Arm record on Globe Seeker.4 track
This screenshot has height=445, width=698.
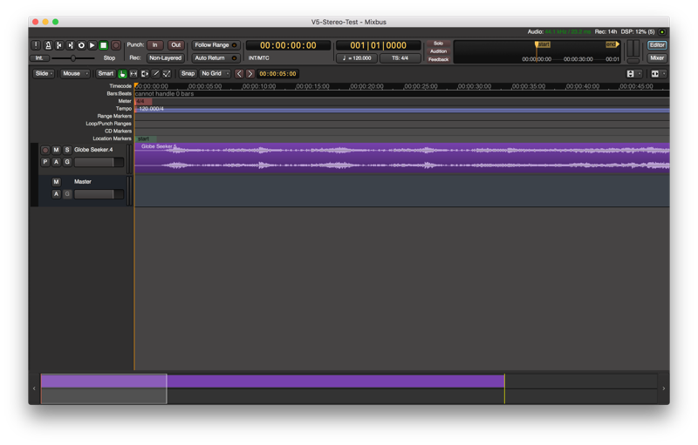point(45,150)
